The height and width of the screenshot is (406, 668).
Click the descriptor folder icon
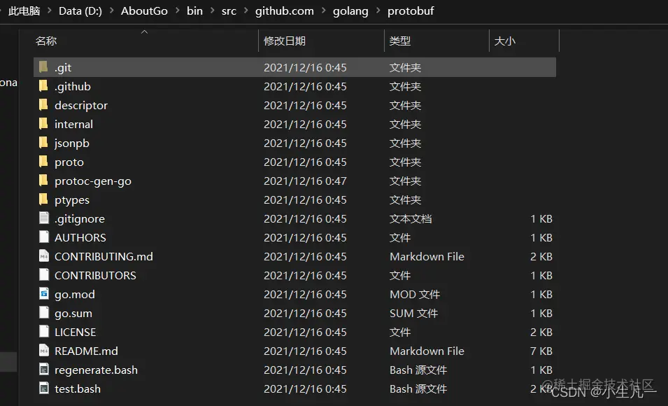[x=43, y=104]
